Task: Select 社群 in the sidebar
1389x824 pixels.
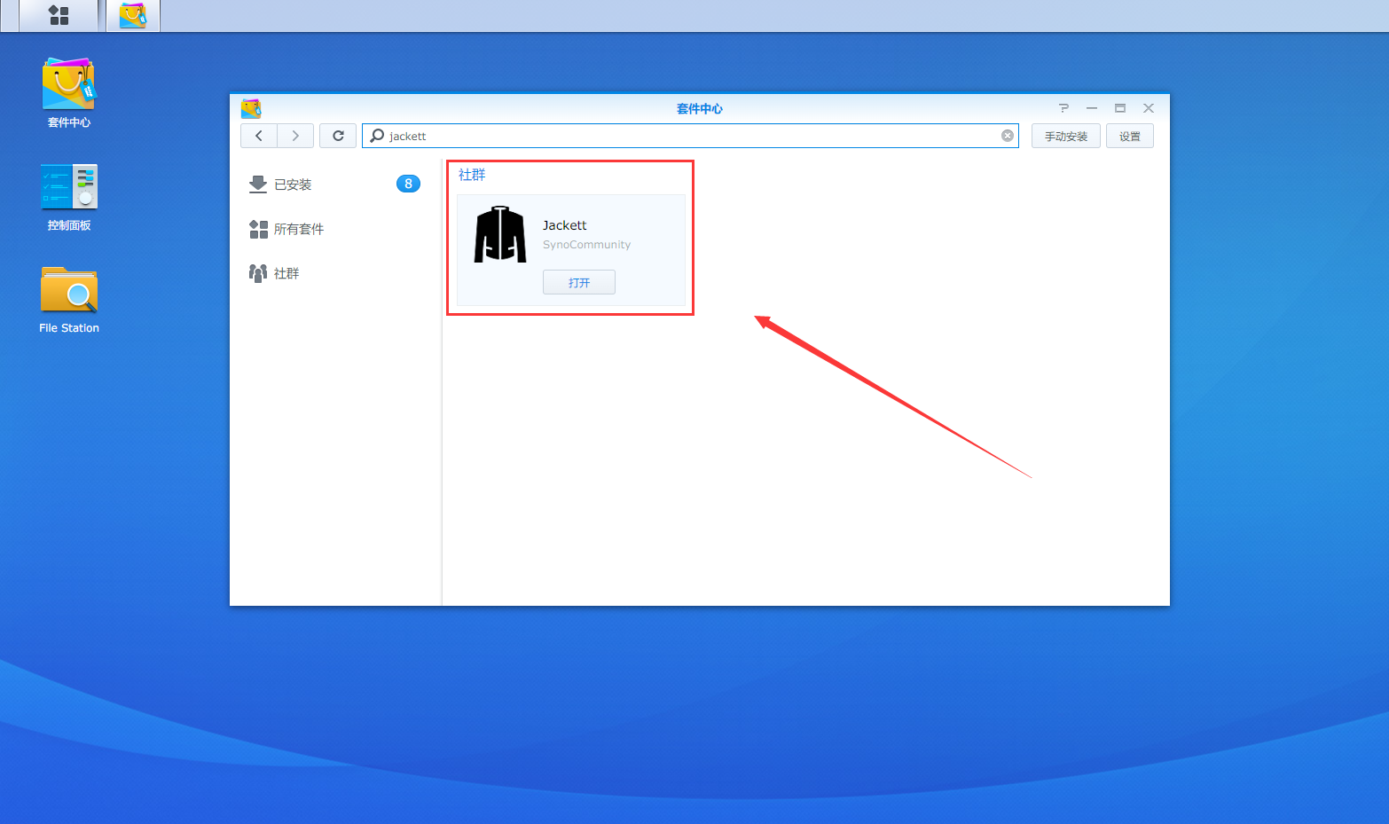Action: click(286, 273)
